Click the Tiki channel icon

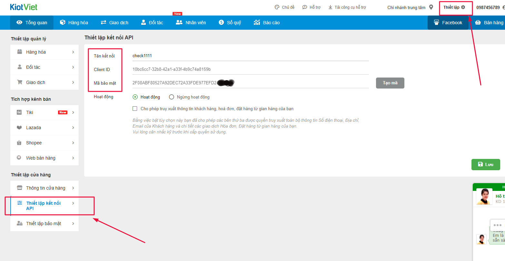[x=19, y=112]
